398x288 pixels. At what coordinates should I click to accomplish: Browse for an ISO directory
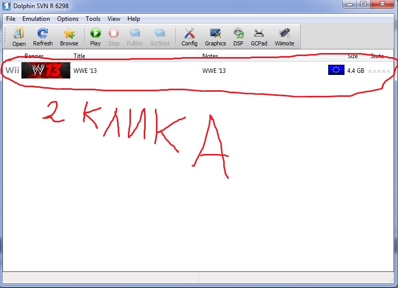tap(69, 37)
